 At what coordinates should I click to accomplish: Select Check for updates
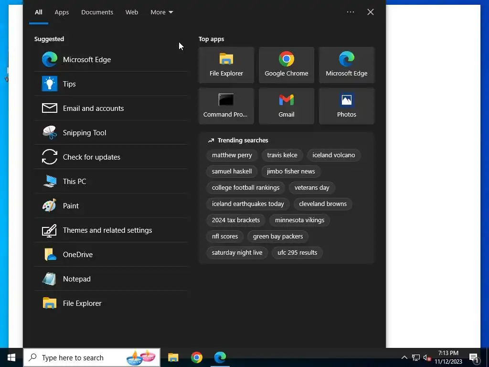pos(111,157)
